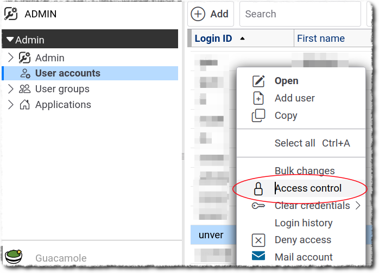The height and width of the screenshot is (273, 379).
Task: Sort by Login ID column header
Action: click(214, 39)
